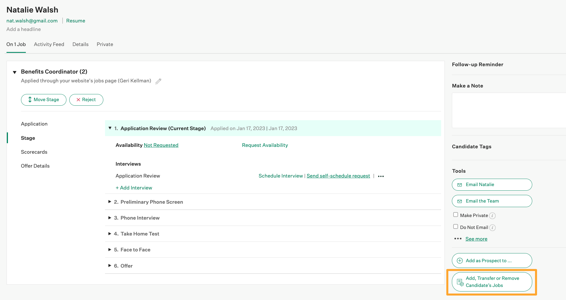Click inside the Make a Note text box
The width and height of the screenshot is (566, 300).
point(509,110)
